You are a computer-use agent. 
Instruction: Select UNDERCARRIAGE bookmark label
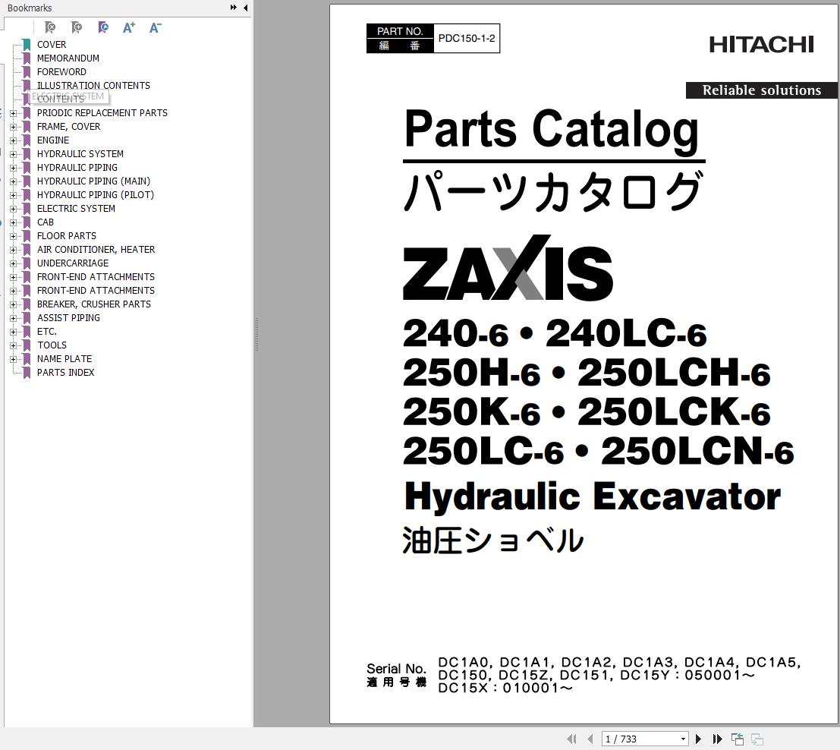click(73, 263)
